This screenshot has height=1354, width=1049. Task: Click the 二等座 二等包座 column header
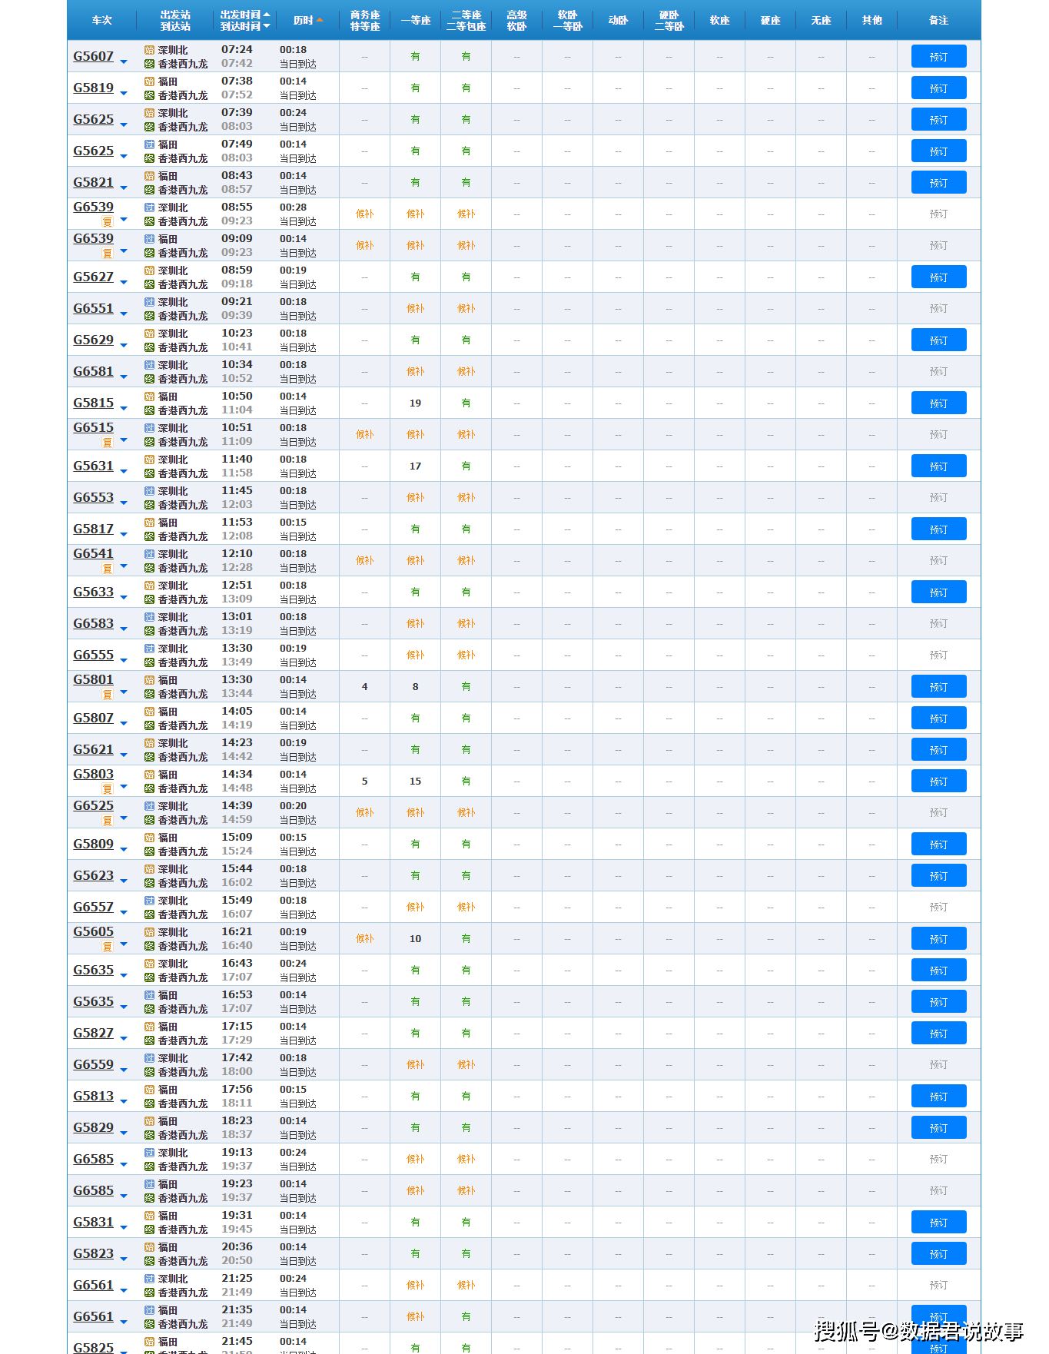(466, 21)
